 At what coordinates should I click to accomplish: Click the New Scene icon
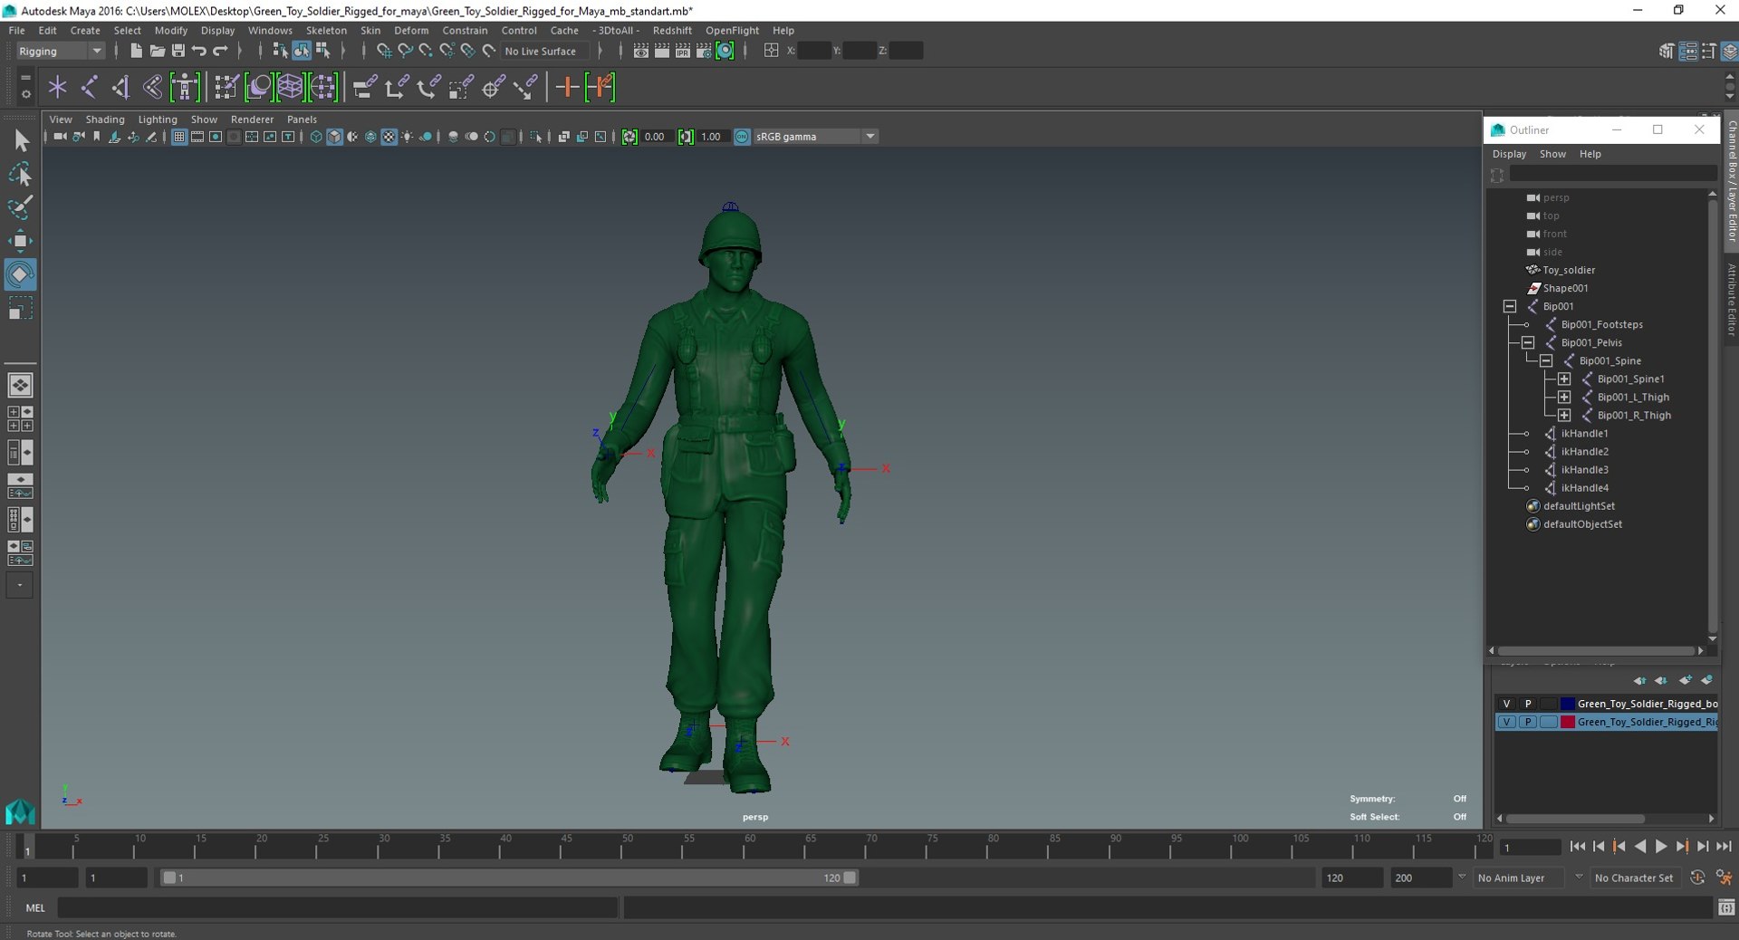[x=136, y=51]
